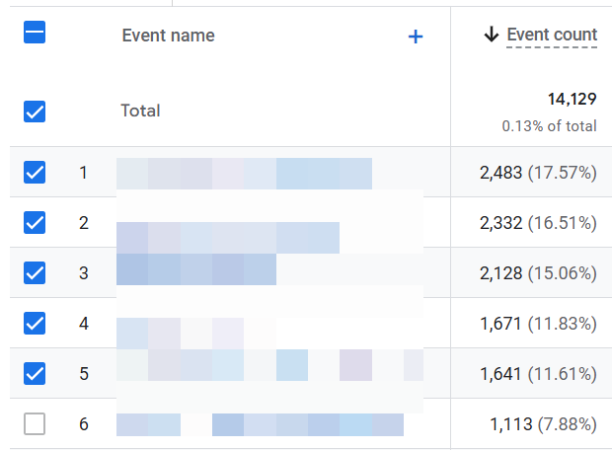Select the blurred event name in row 2

click(x=227, y=237)
